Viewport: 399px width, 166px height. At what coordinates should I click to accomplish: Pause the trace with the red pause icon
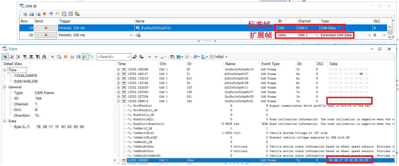[x=66, y=57]
